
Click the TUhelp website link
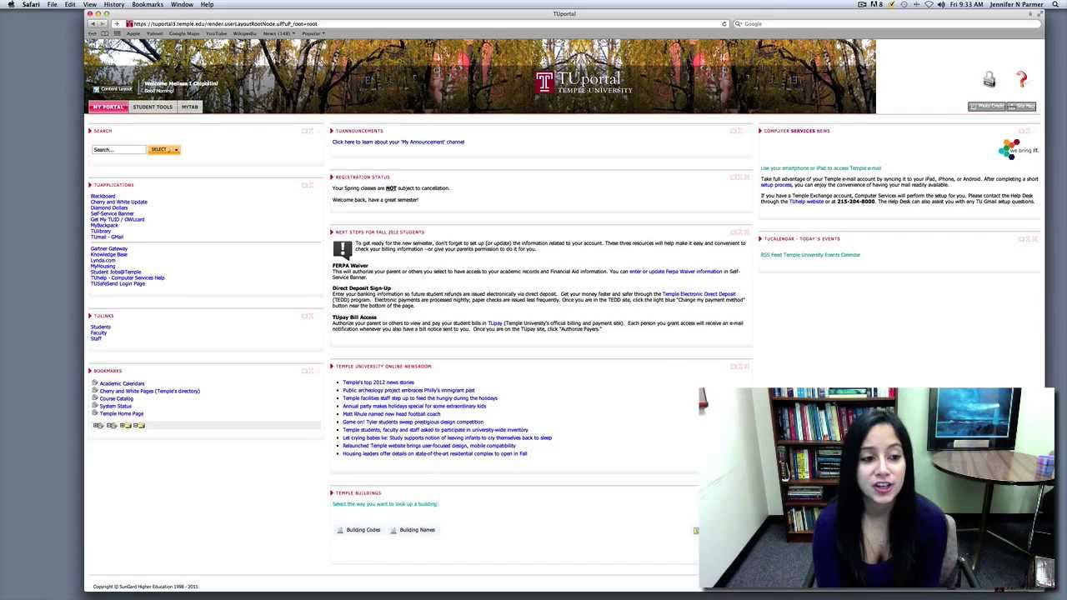coord(806,202)
